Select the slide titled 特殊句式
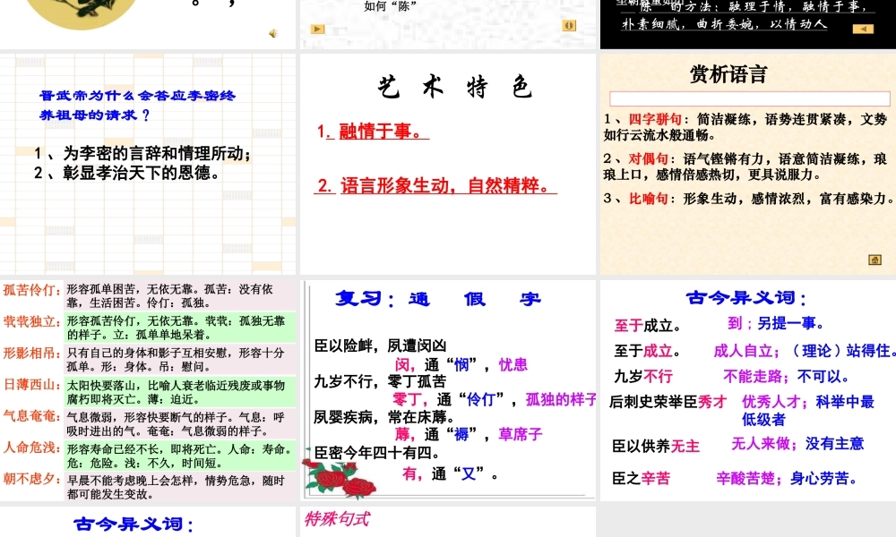Viewport: 896px width, 537px height. (x=447, y=522)
